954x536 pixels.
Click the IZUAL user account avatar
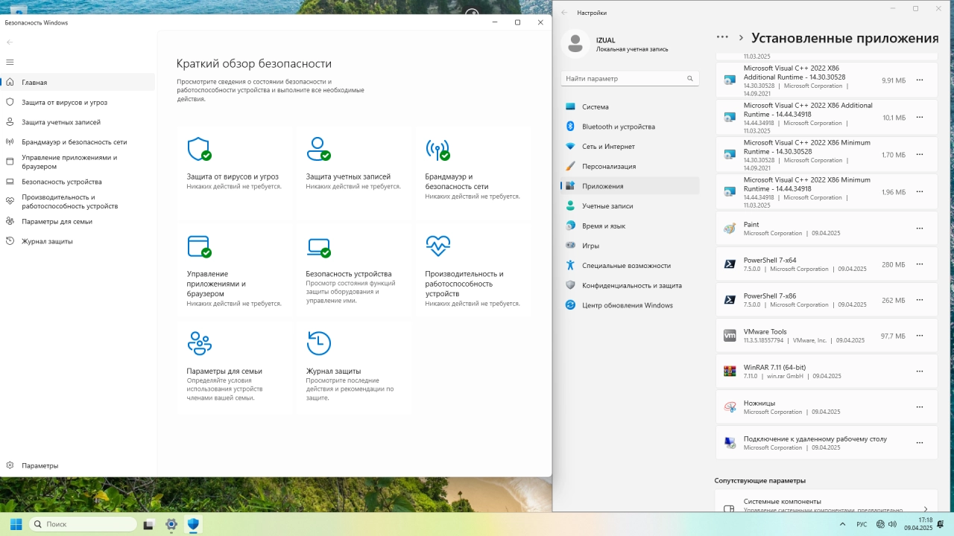[x=575, y=44]
